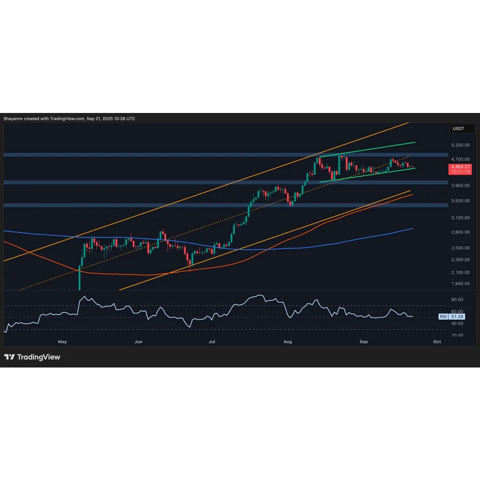Image resolution: width=480 pixels, height=480 pixels.
Task: Click the TradingView logo at bottom left
Action: pos(32,357)
